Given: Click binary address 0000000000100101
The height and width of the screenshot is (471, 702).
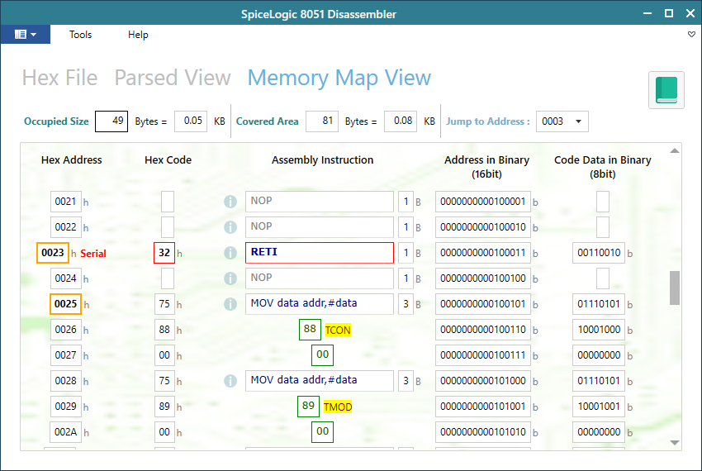Looking at the screenshot, I should pyautogui.click(x=483, y=304).
